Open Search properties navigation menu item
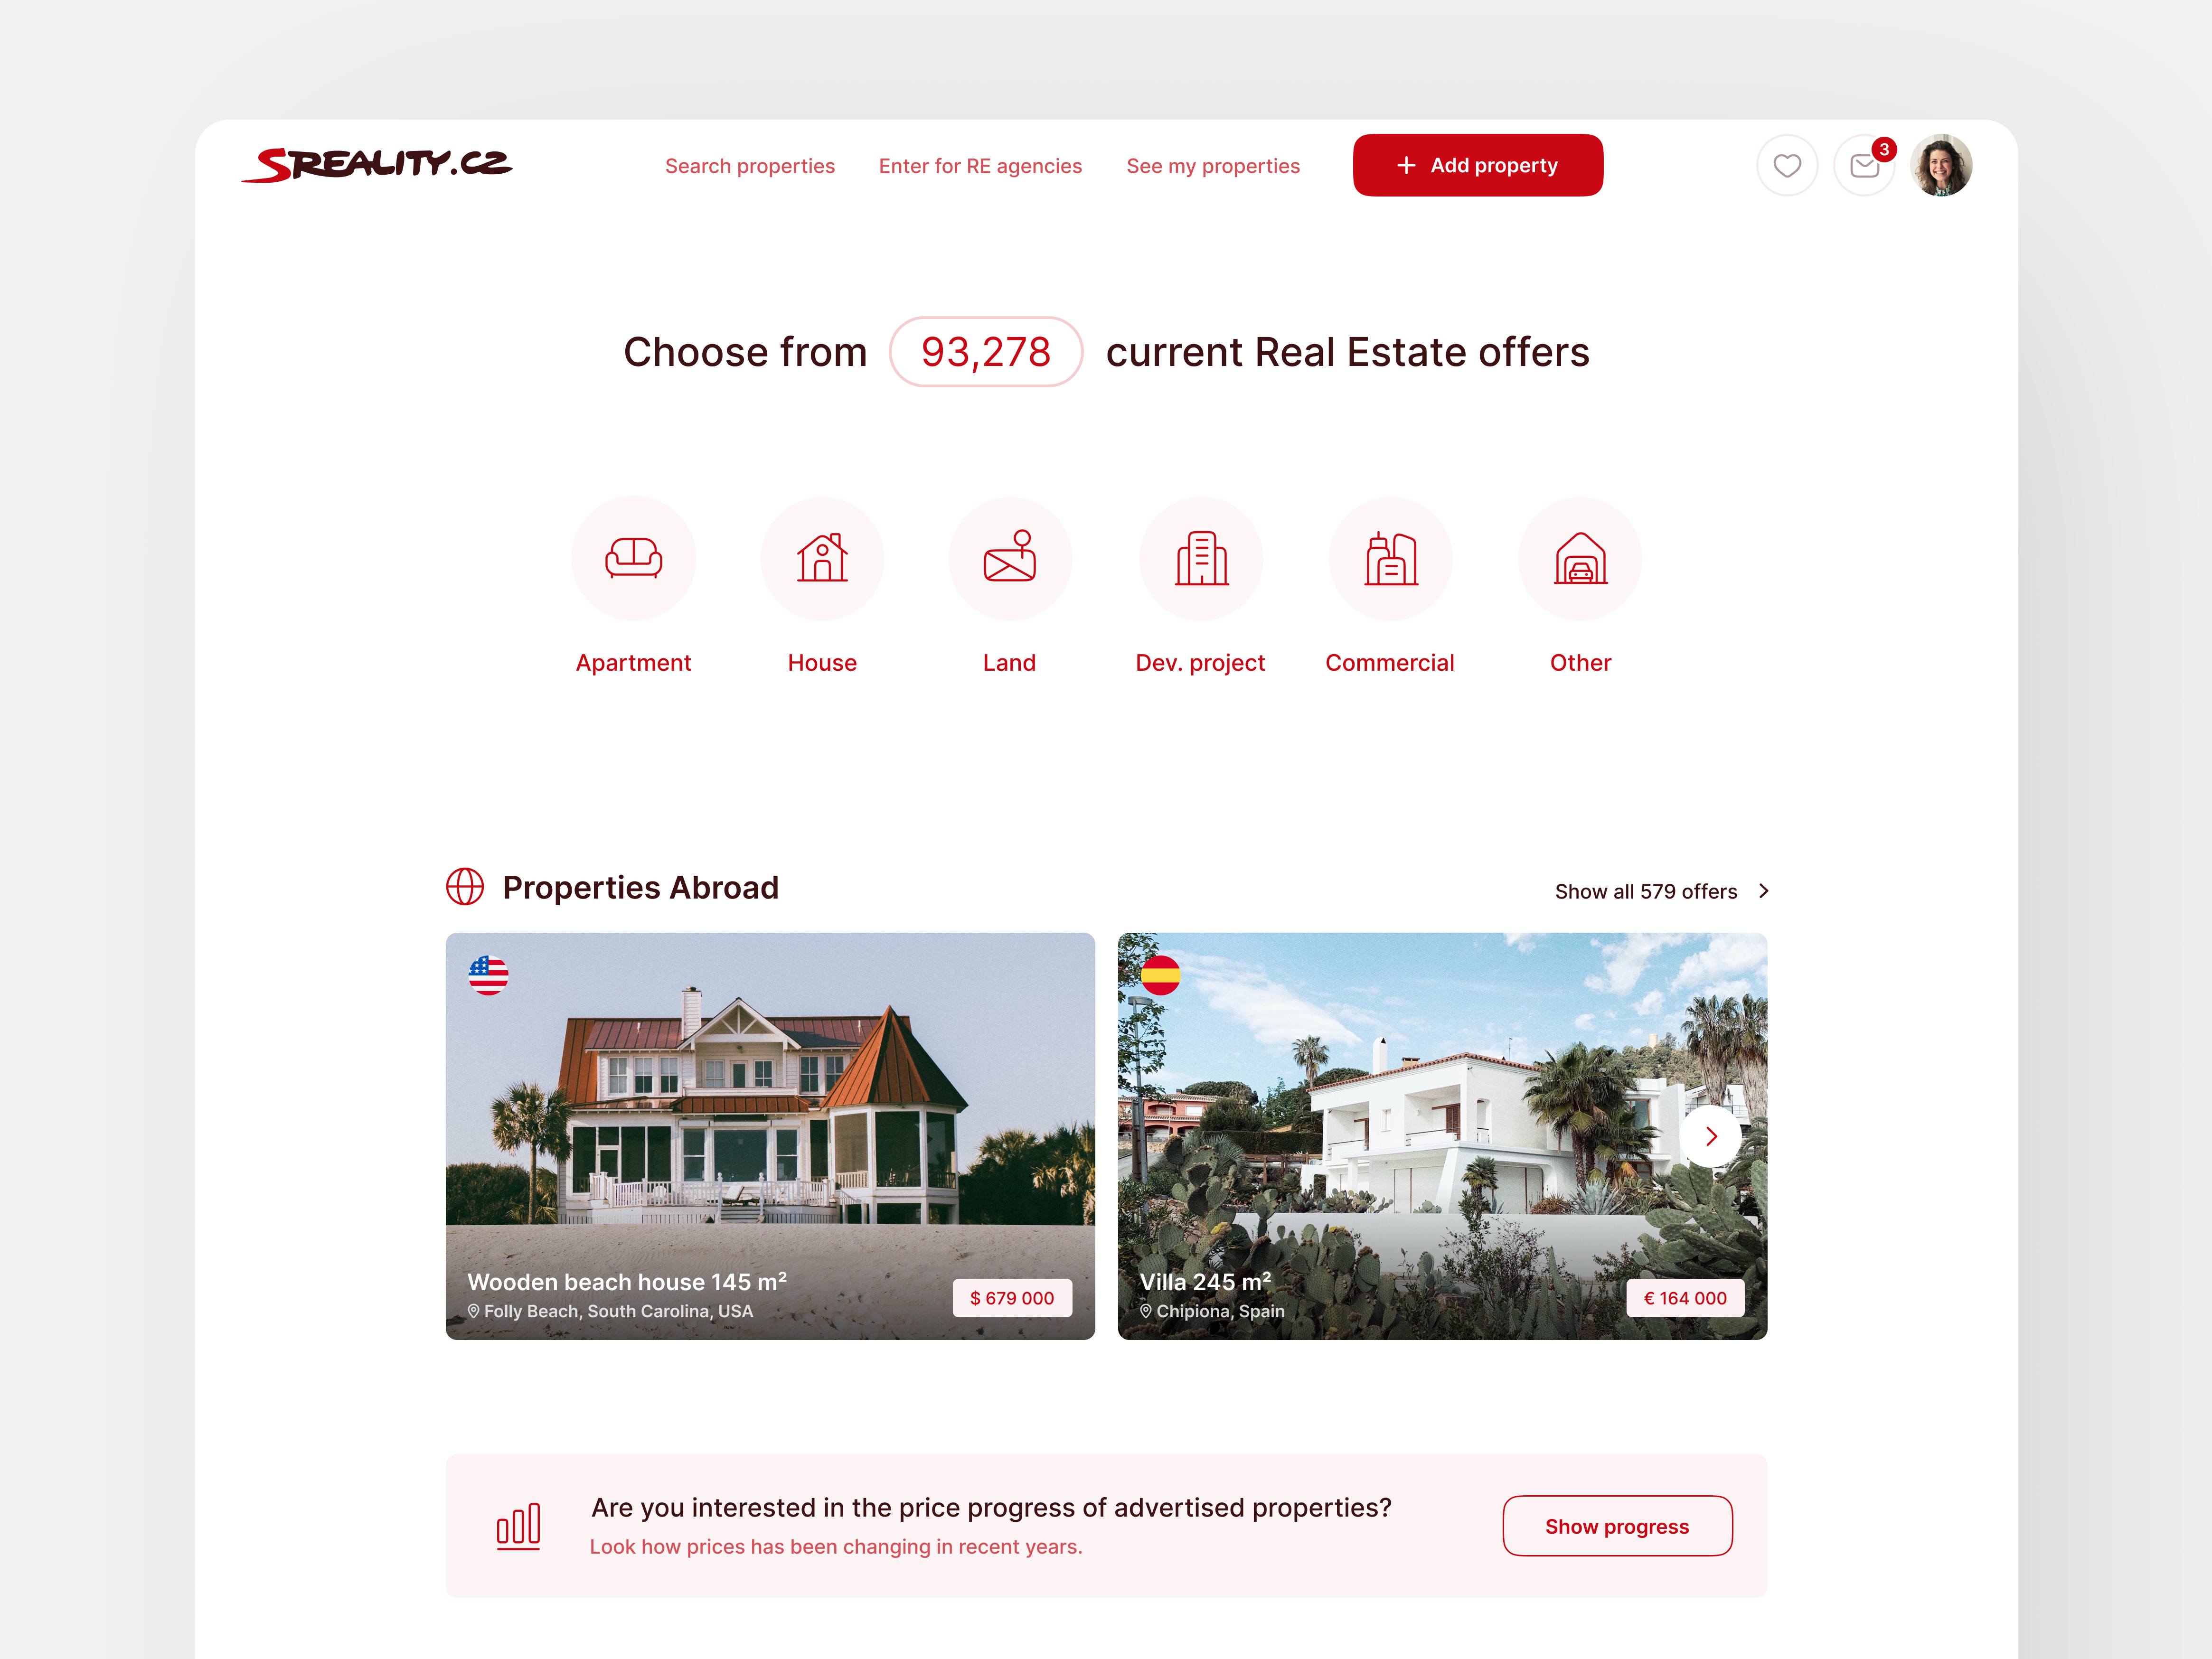Image resolution: width=2212 pixels, height=1659 pixels. point(750,164)
